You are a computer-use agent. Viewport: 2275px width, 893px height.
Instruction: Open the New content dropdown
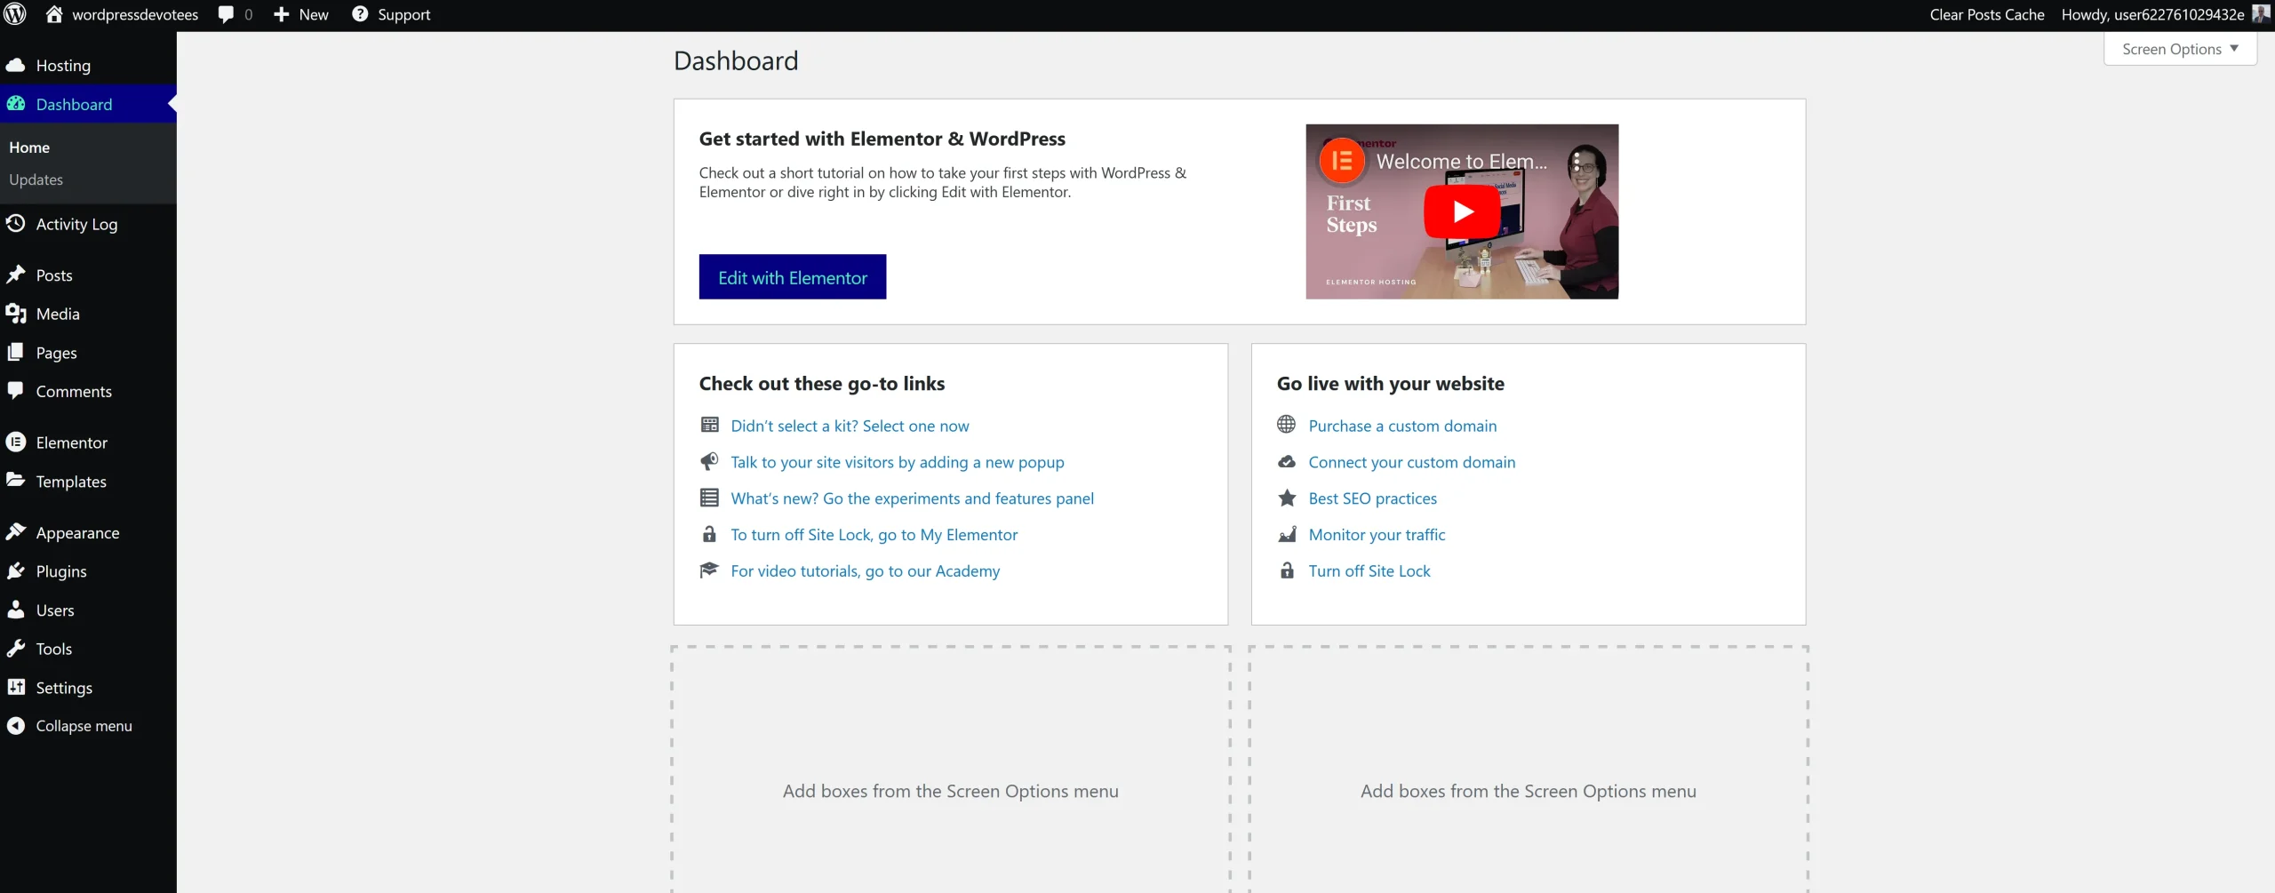300,14
